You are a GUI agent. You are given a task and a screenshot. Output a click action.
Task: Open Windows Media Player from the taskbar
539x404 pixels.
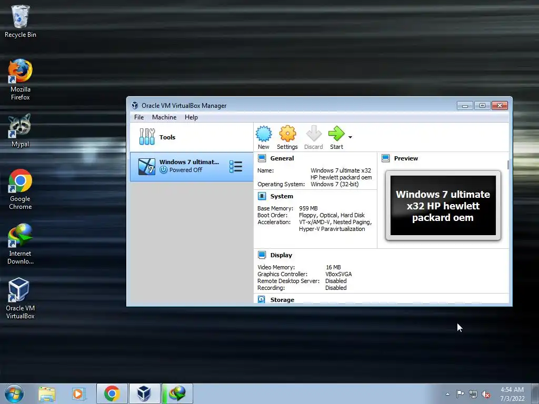78,393
